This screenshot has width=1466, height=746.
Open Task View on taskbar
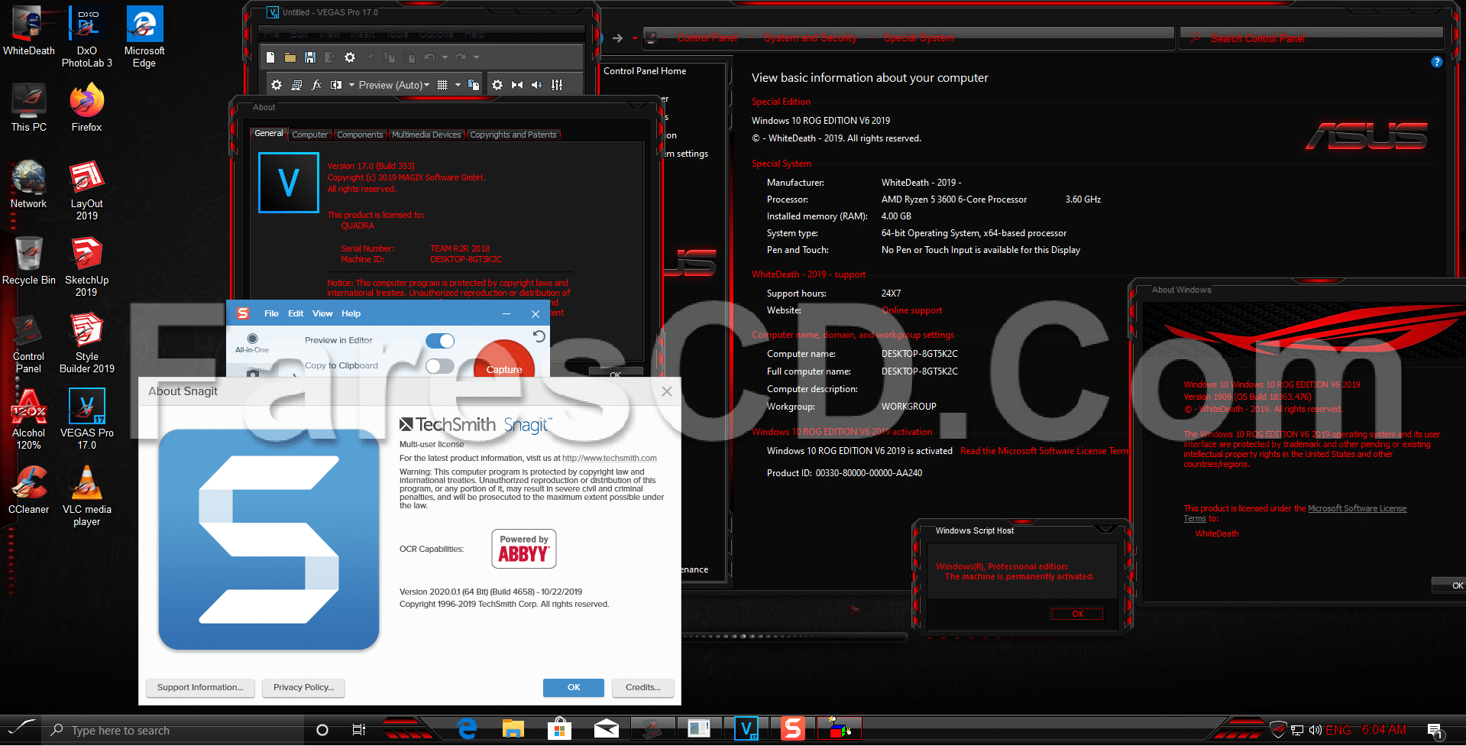(359, 729)
